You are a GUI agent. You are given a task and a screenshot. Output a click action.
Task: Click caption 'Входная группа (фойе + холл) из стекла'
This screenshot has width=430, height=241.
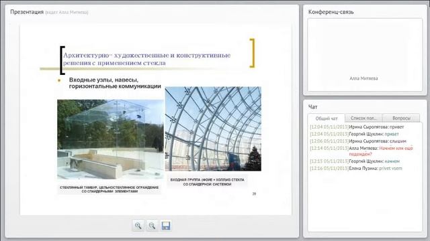tap(207, 180)
